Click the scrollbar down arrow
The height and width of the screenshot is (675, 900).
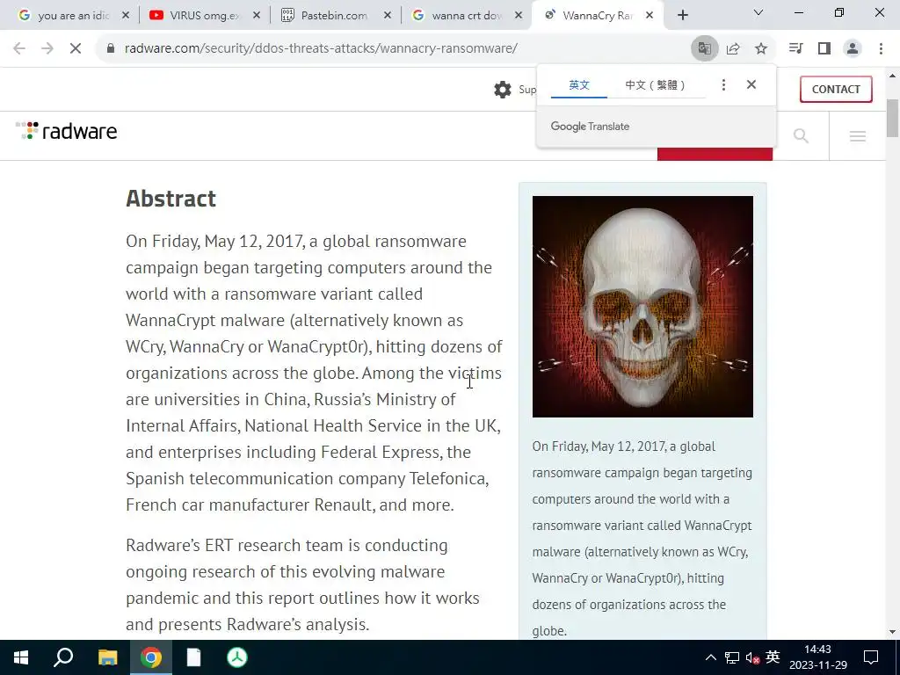coord(892,632)
